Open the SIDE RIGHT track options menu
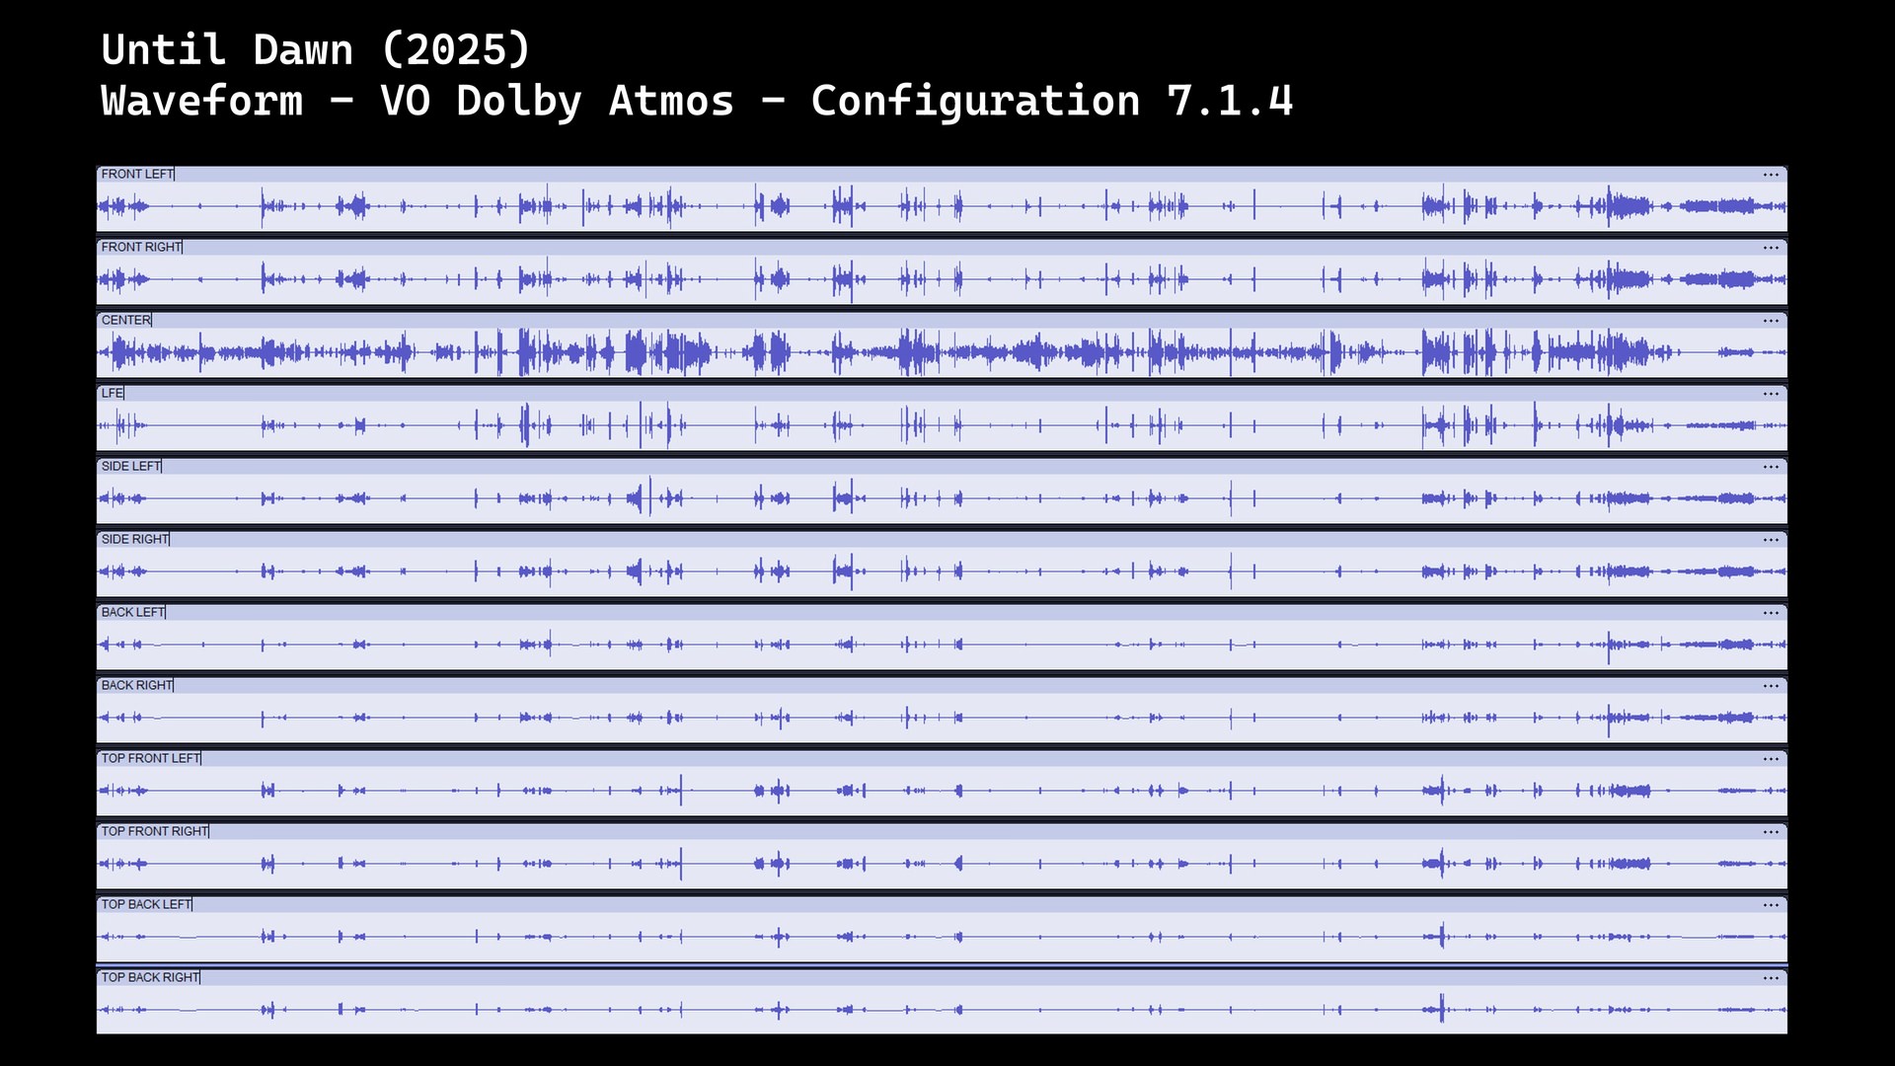The image size is (1895, 1066). [1771, 540]
